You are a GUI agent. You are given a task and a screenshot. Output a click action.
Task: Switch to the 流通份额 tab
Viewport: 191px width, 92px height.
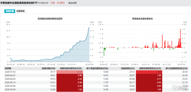pos(10,11)
